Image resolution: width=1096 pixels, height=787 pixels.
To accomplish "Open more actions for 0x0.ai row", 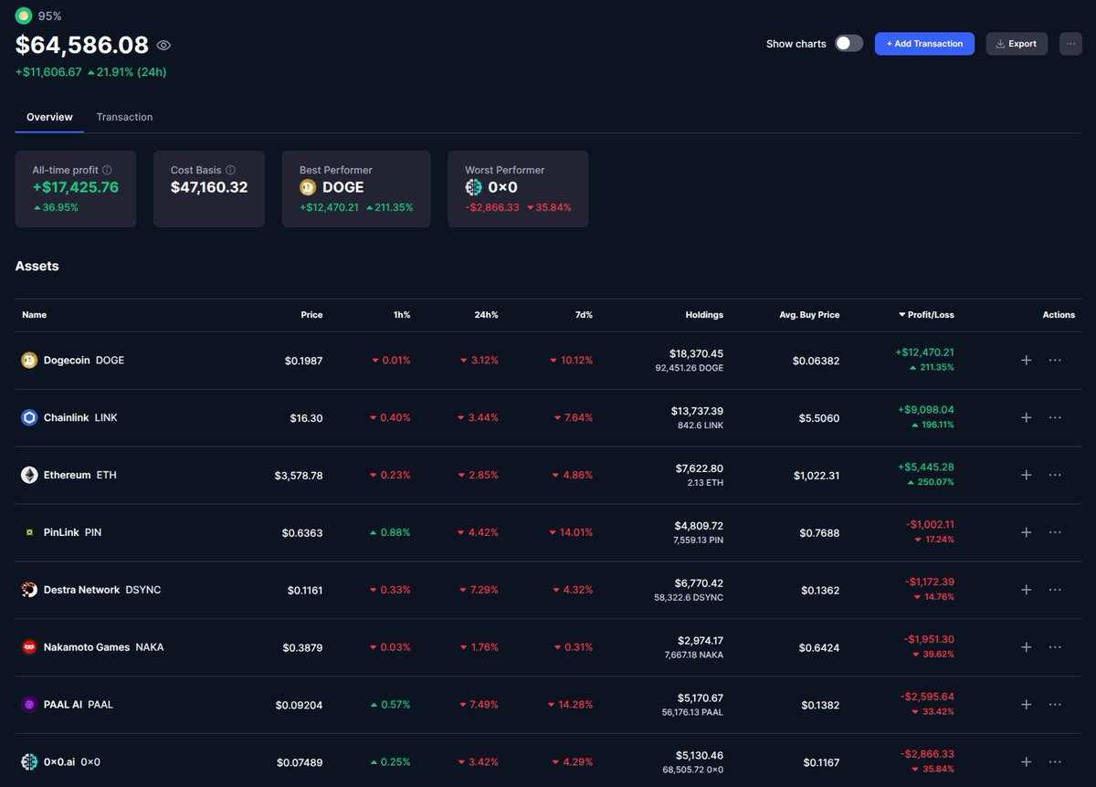I will click(1055, 761).
